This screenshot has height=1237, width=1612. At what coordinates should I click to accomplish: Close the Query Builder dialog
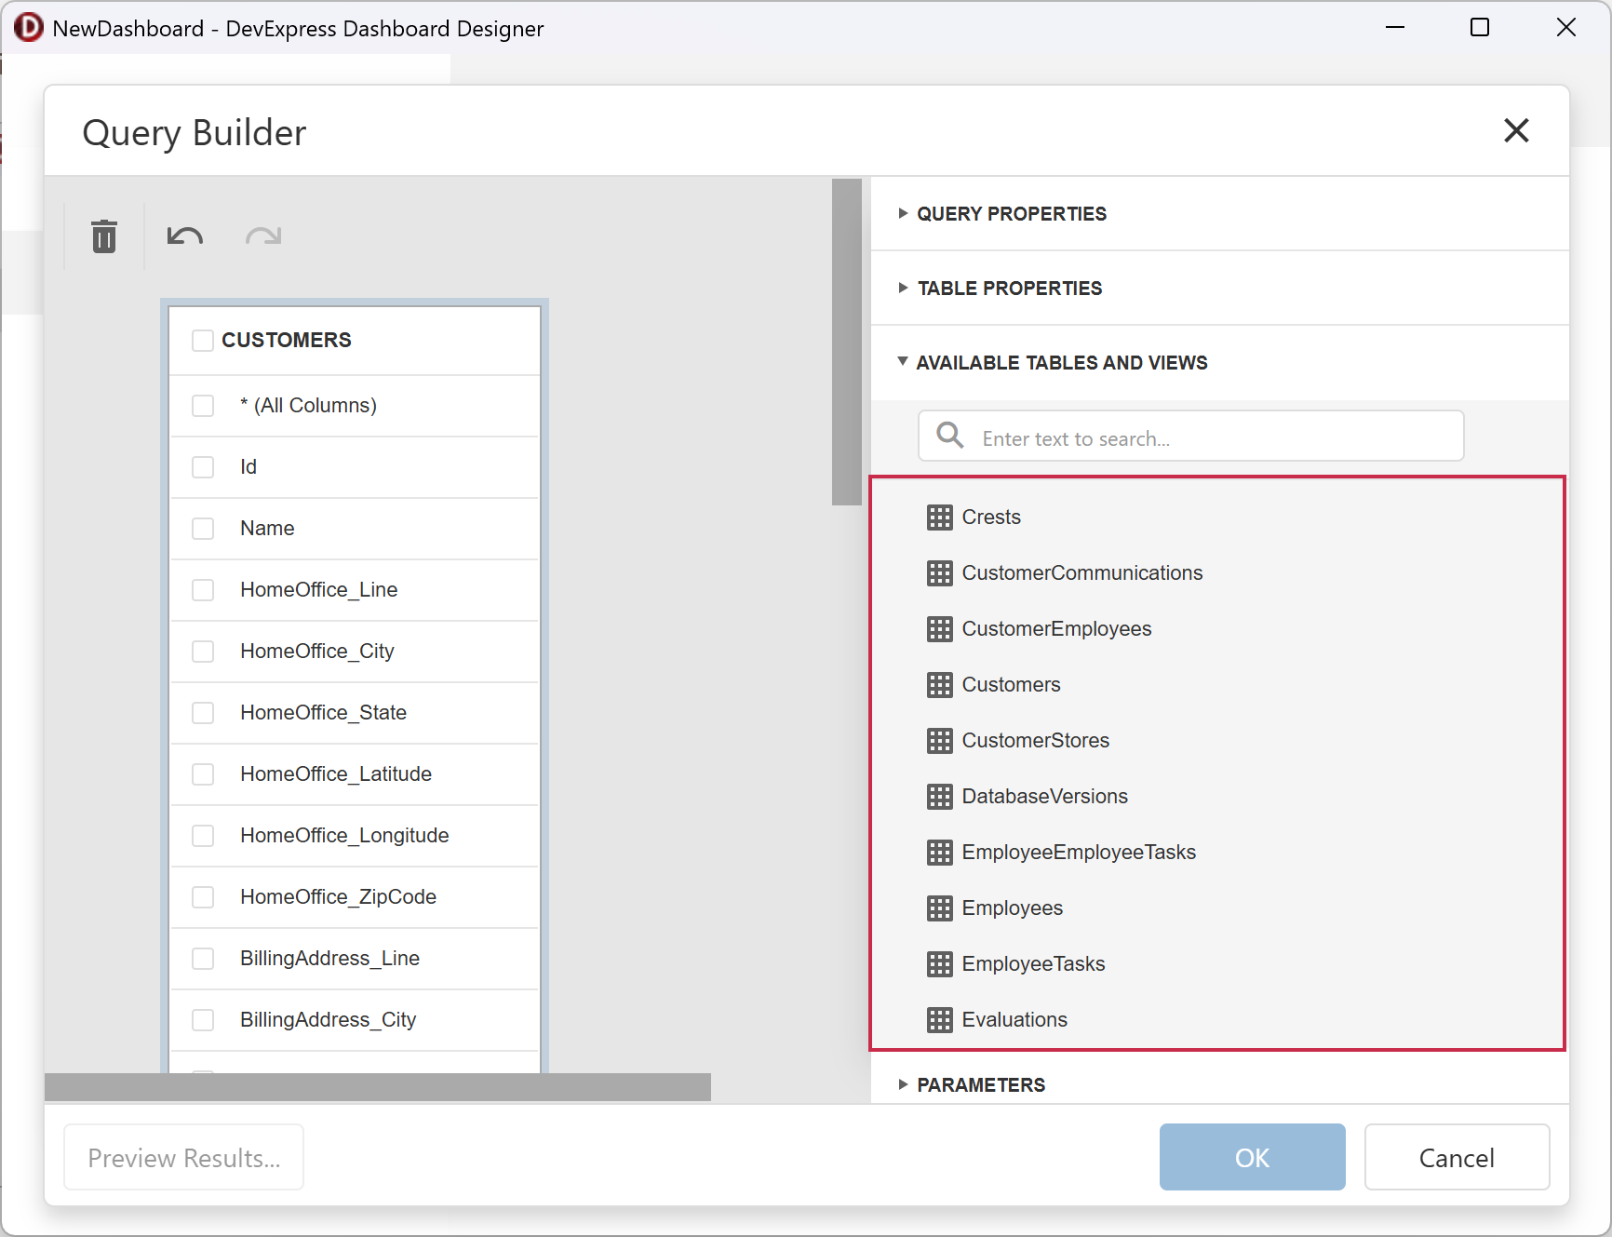tap(1516, 130)
